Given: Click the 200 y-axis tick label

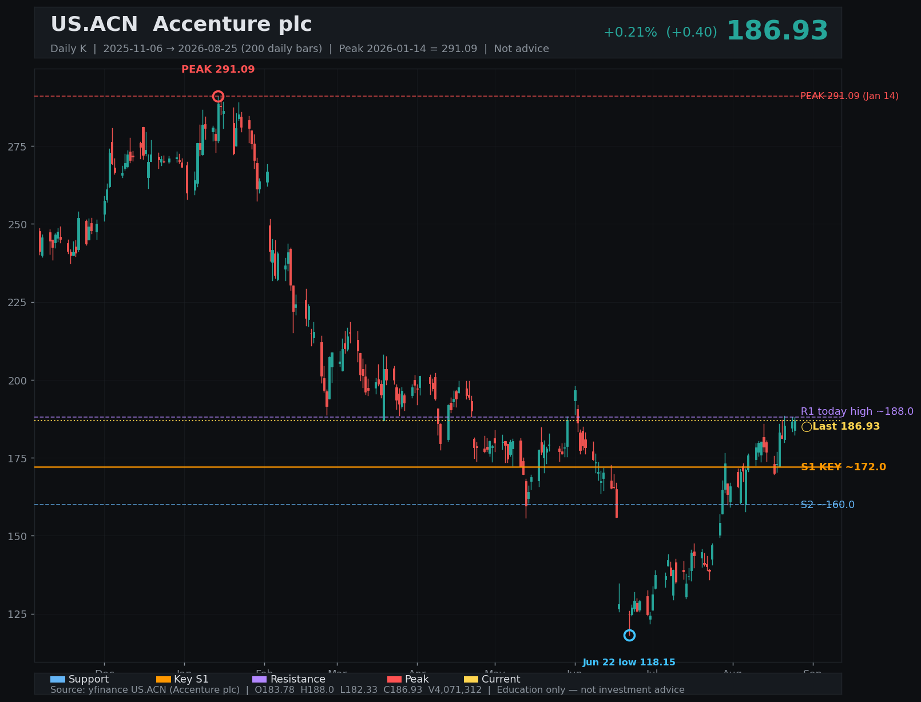Looking at the screenshot, I should 17,380.
